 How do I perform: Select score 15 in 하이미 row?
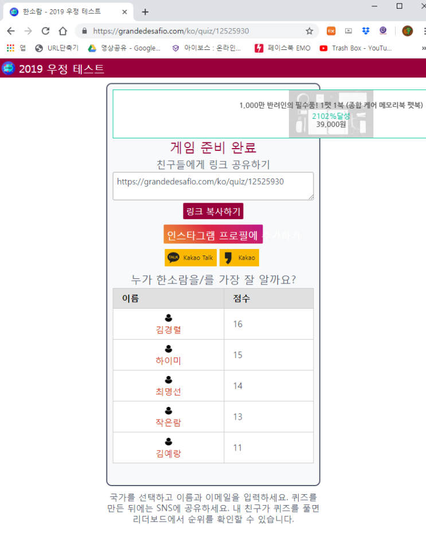point(237,355)
